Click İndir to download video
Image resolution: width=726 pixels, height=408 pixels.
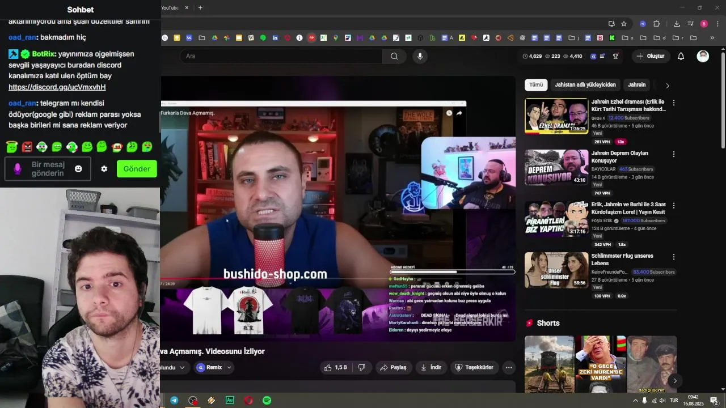(430, 367)
